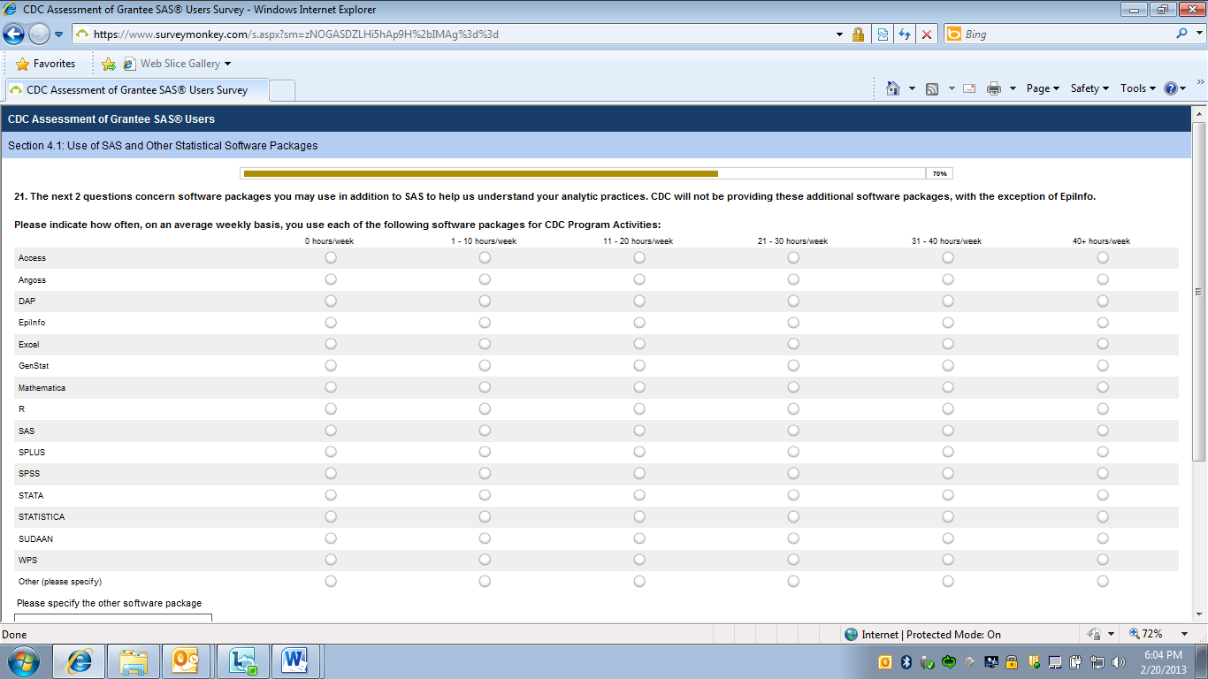Click the 72% zoom level button
Screen dimensions: 1208x679
coord(1146,634)
